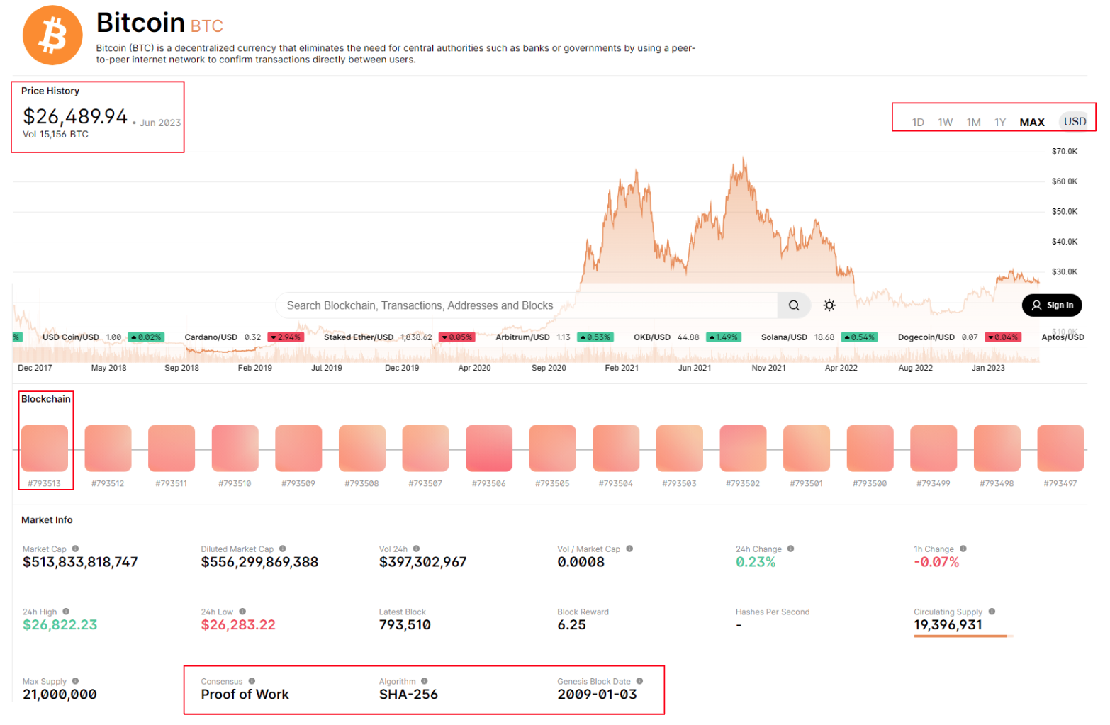This screenshot has width=1110, height=725.
Task: Click the Sign In button
Action: coord(1052,305)
